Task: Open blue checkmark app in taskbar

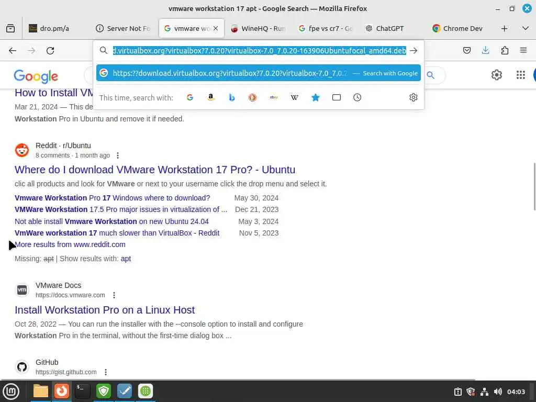Action: [x=125, y=391]
